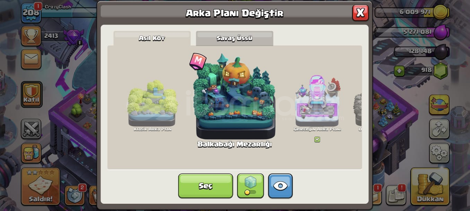Open the Katıl clan shield button

click(32, 94)
